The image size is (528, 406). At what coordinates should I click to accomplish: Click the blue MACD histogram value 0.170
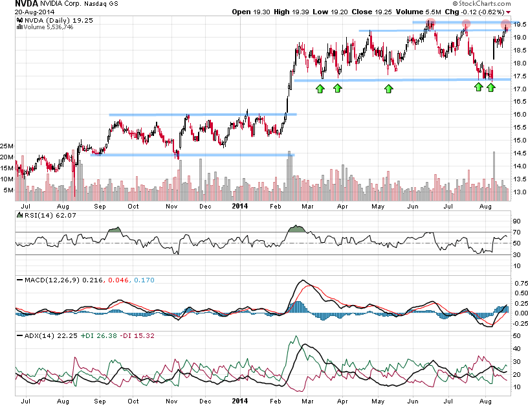click(144, 280)
